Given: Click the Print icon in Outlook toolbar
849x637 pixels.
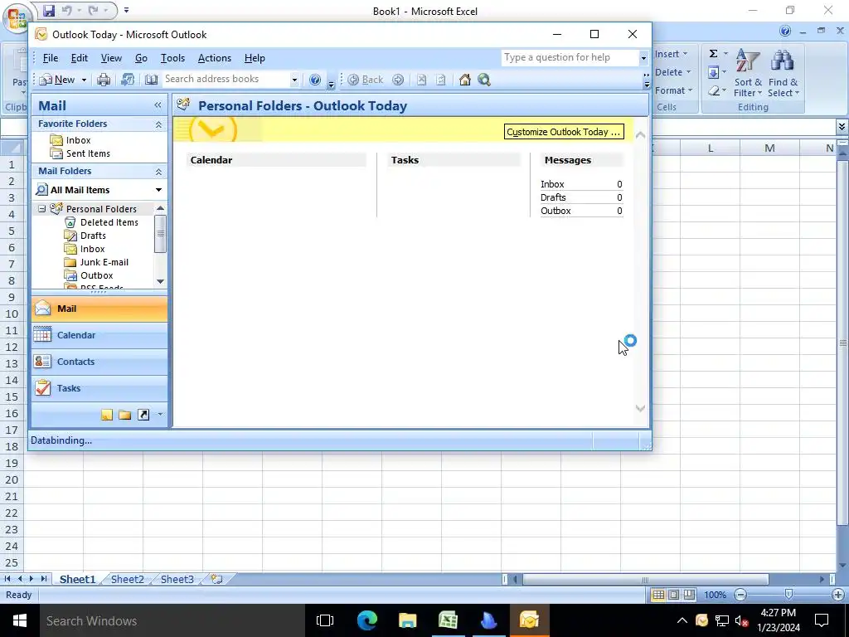Looking at the screenshot, I should click(104, 80).
